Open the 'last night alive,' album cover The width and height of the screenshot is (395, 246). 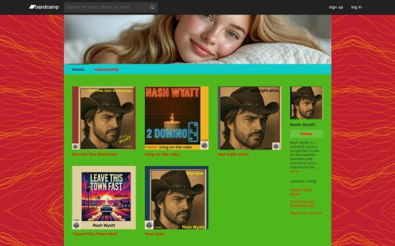coord(250,118)
